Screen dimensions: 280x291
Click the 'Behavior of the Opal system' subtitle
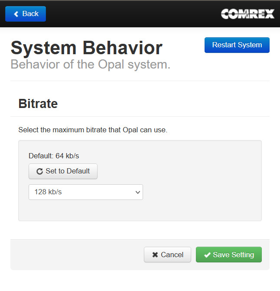(90, 65)
